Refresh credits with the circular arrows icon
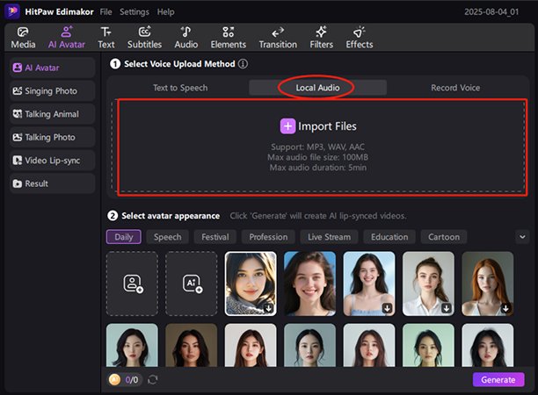The height and width of the screenshot is (395, 538). coord(153,379)
